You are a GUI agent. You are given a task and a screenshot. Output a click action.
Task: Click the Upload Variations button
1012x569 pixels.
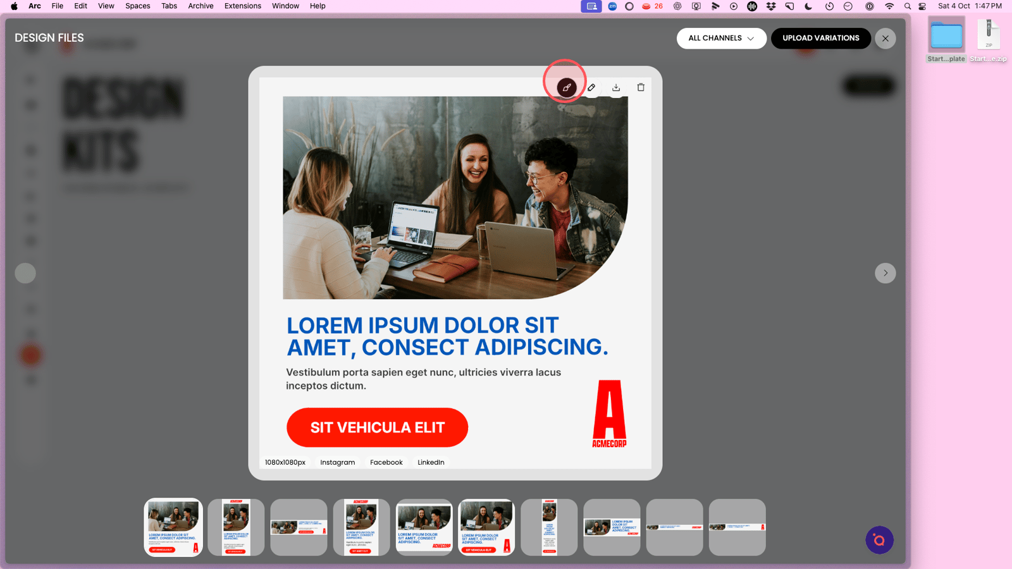(820, 39)
